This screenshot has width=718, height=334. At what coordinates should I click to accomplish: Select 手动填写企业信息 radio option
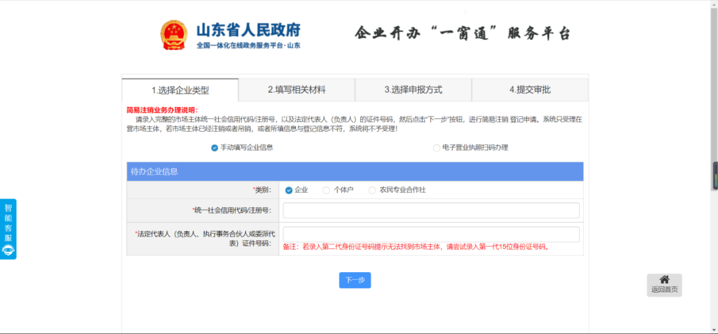(x=215, y=148)
